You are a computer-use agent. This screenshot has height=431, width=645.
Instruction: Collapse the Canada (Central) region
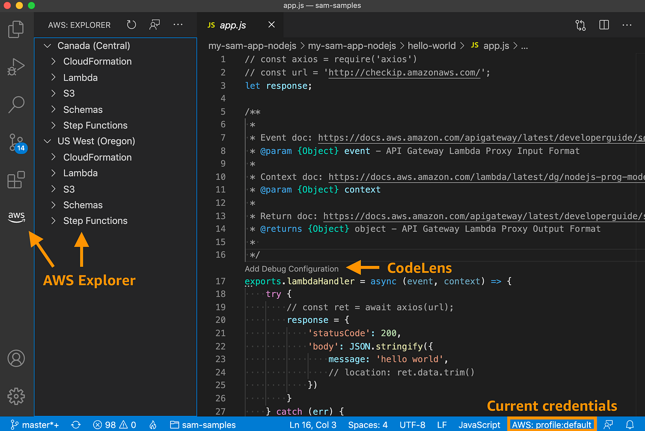[47, 46]
